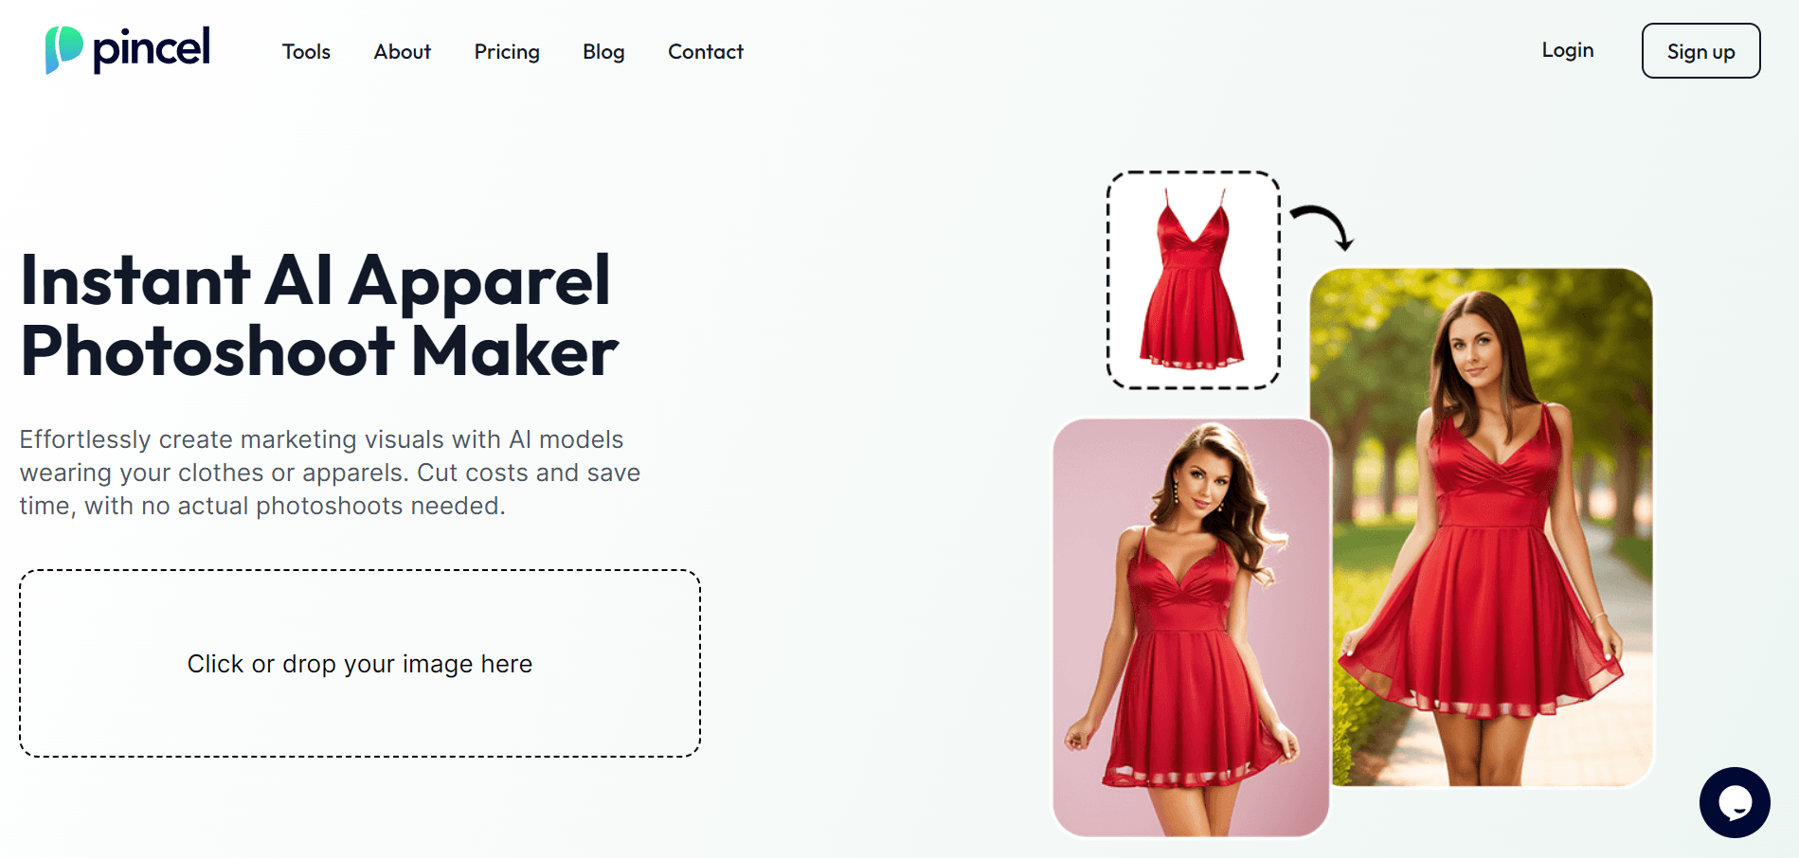This screenshot has height=858, width=1799.
Task: Click the dark chat icon in bottom right corner
Action: pos(1736,802)
